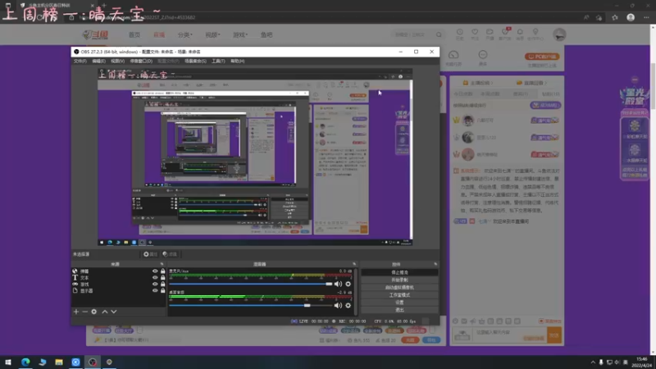Select the 文本 text source T icon

(x=75, y=277)
